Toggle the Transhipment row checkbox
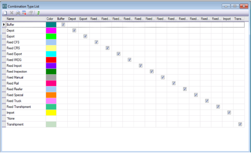The height and width of the screenshot is (156, 251). point(240,124)
